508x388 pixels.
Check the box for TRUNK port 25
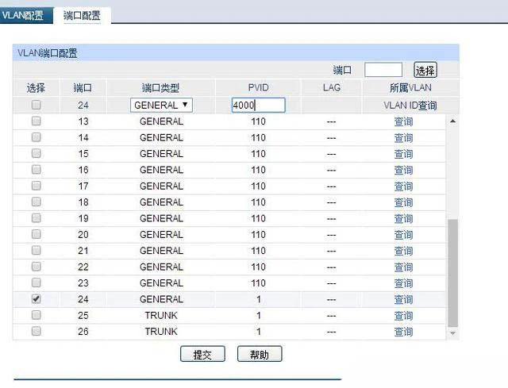(37, 315)
